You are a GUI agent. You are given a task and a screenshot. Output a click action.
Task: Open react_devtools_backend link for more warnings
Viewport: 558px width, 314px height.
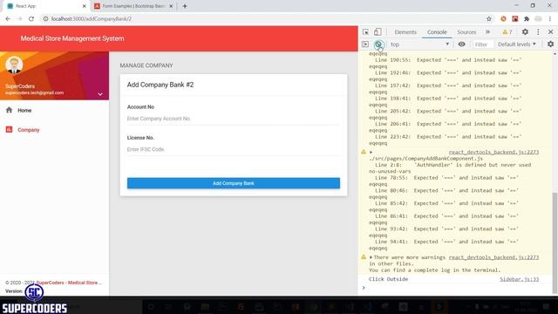pyautogui.click(x=493, y=257)
